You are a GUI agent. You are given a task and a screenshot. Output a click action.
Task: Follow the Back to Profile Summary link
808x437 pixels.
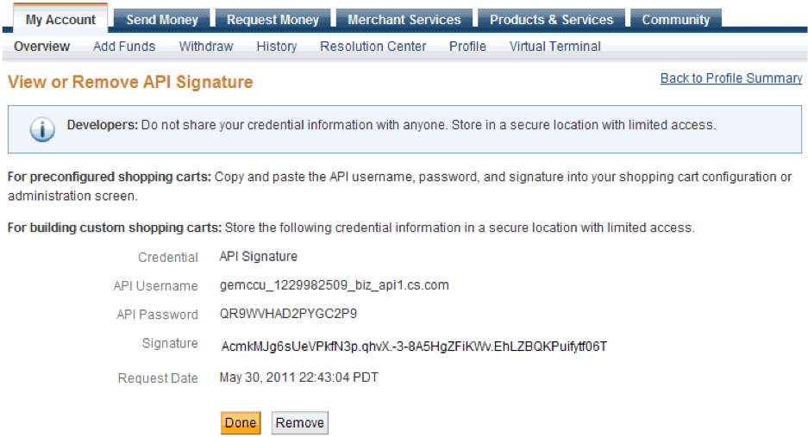pos(731,78)
